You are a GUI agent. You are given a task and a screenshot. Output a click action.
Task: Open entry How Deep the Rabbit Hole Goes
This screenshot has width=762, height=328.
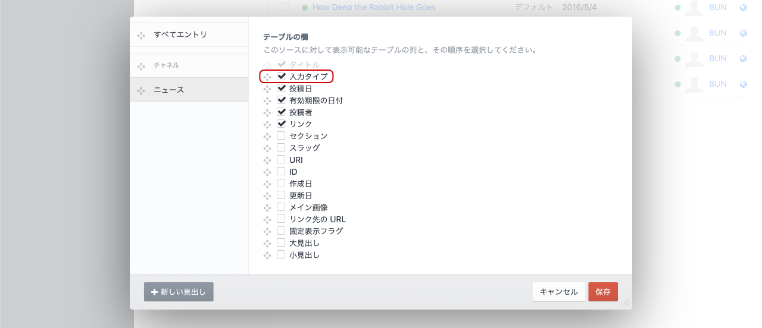[x=374, y=8]
